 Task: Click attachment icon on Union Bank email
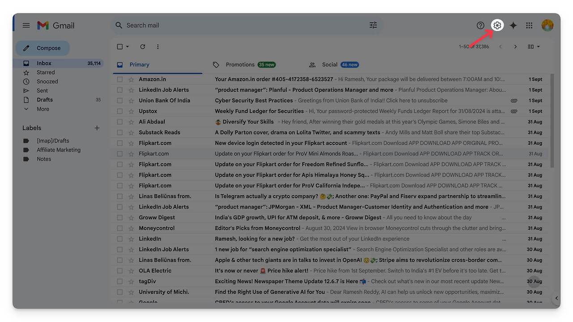[x=514, y=101]
